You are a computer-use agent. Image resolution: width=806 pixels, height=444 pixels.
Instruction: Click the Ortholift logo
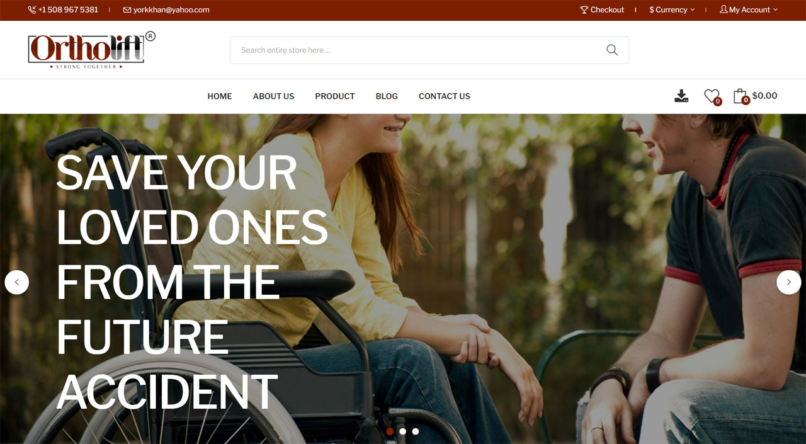[91, 50]
